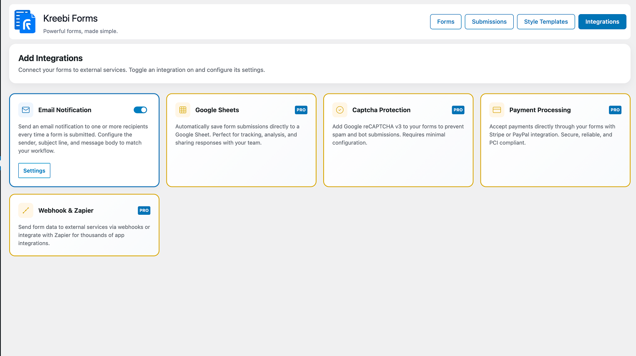Image resolution: width=636 pixels, height=356 pixels.
Task: Disable the Email Notification integration toggle
Action: point(140,110)
